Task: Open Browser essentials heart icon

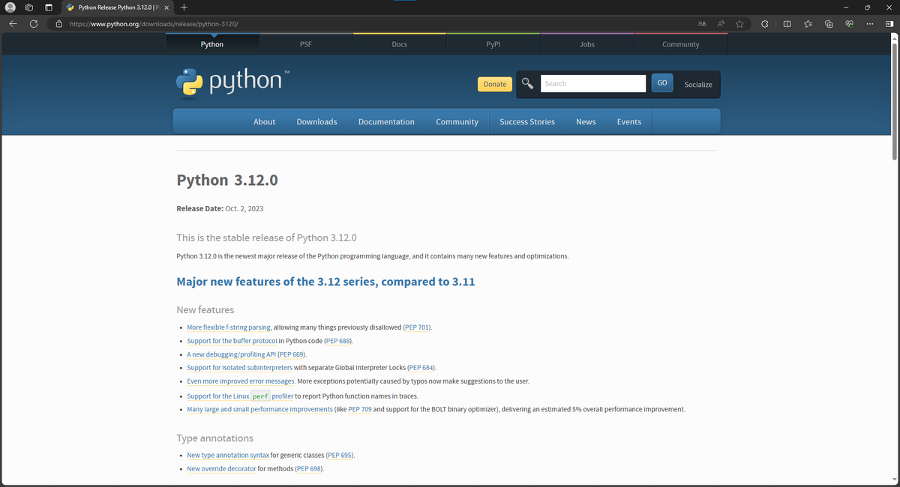Action: click(x=850, y=24)
